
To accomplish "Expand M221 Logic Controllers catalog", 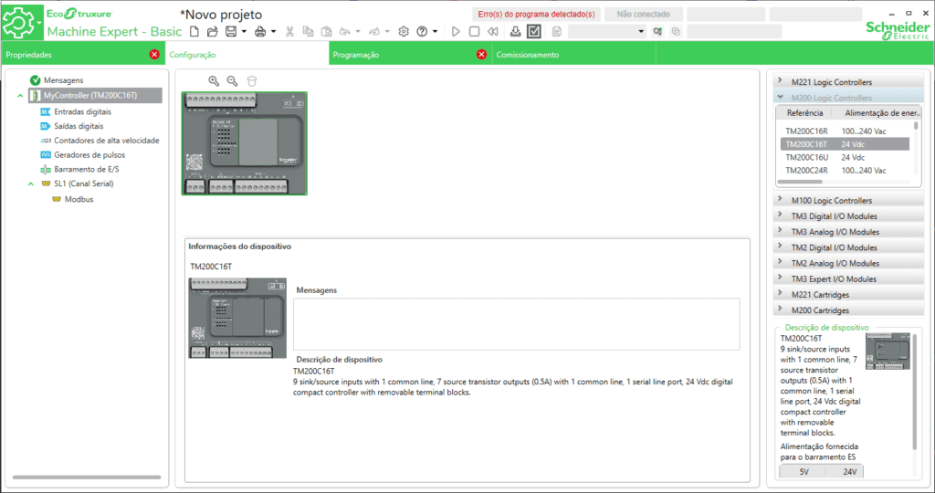I will (848, 81).
